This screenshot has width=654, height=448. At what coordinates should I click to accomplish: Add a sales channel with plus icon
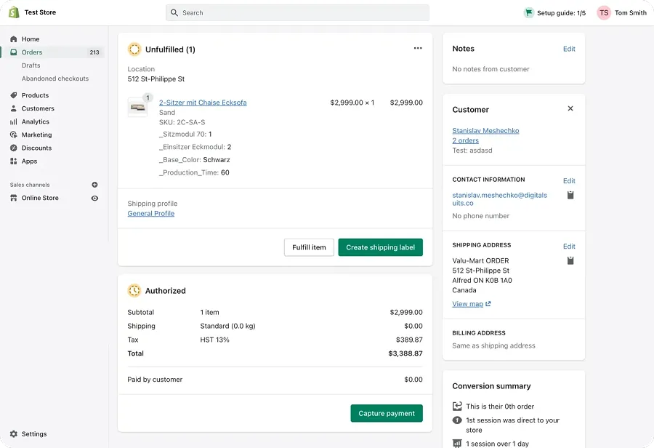point(94,185)
